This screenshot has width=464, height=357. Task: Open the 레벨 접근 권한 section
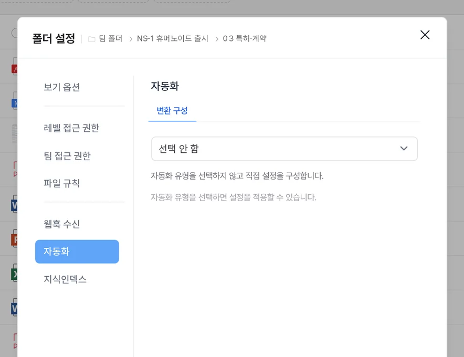[x=71, y=128]
